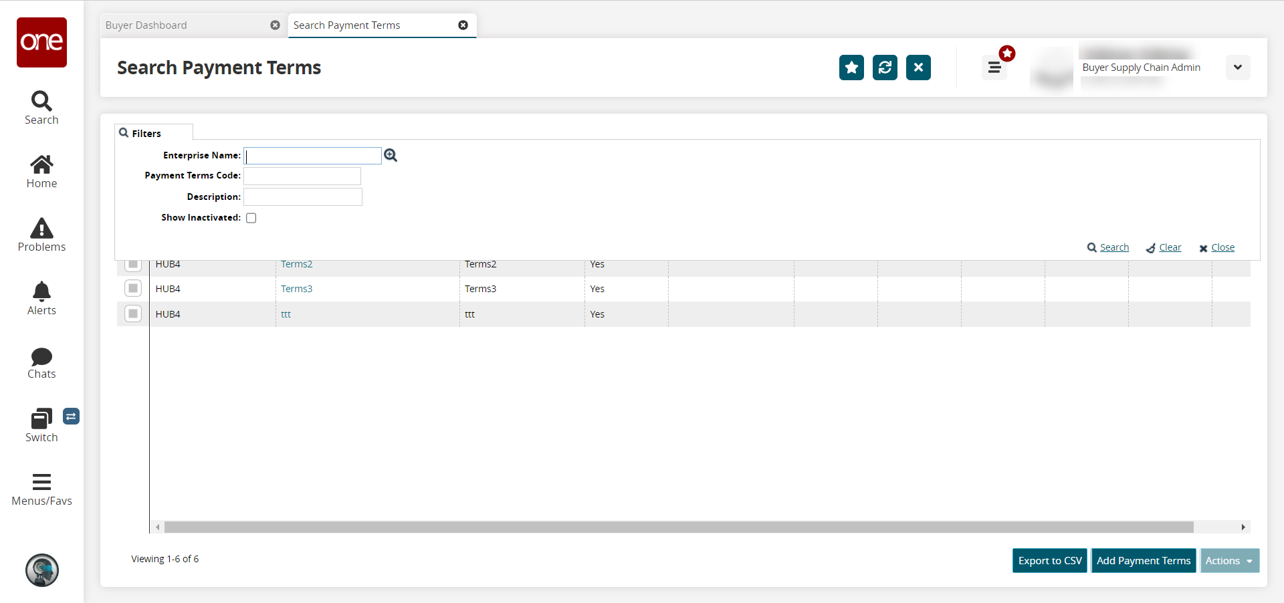Focus the Description input field
This screenshot has width=1284, height=603.
pos(303,197)
